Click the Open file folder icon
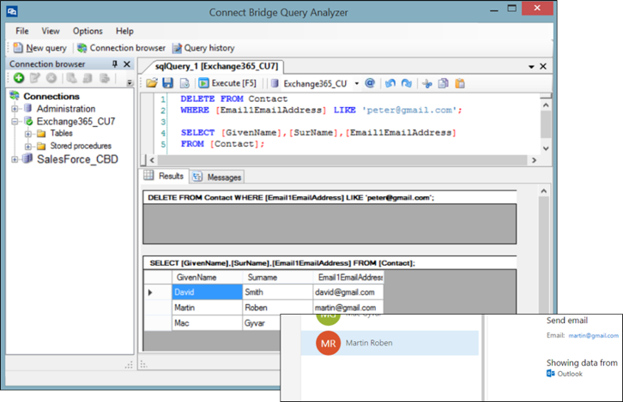Viewport: 623px width, 402px height. point(152,83)
